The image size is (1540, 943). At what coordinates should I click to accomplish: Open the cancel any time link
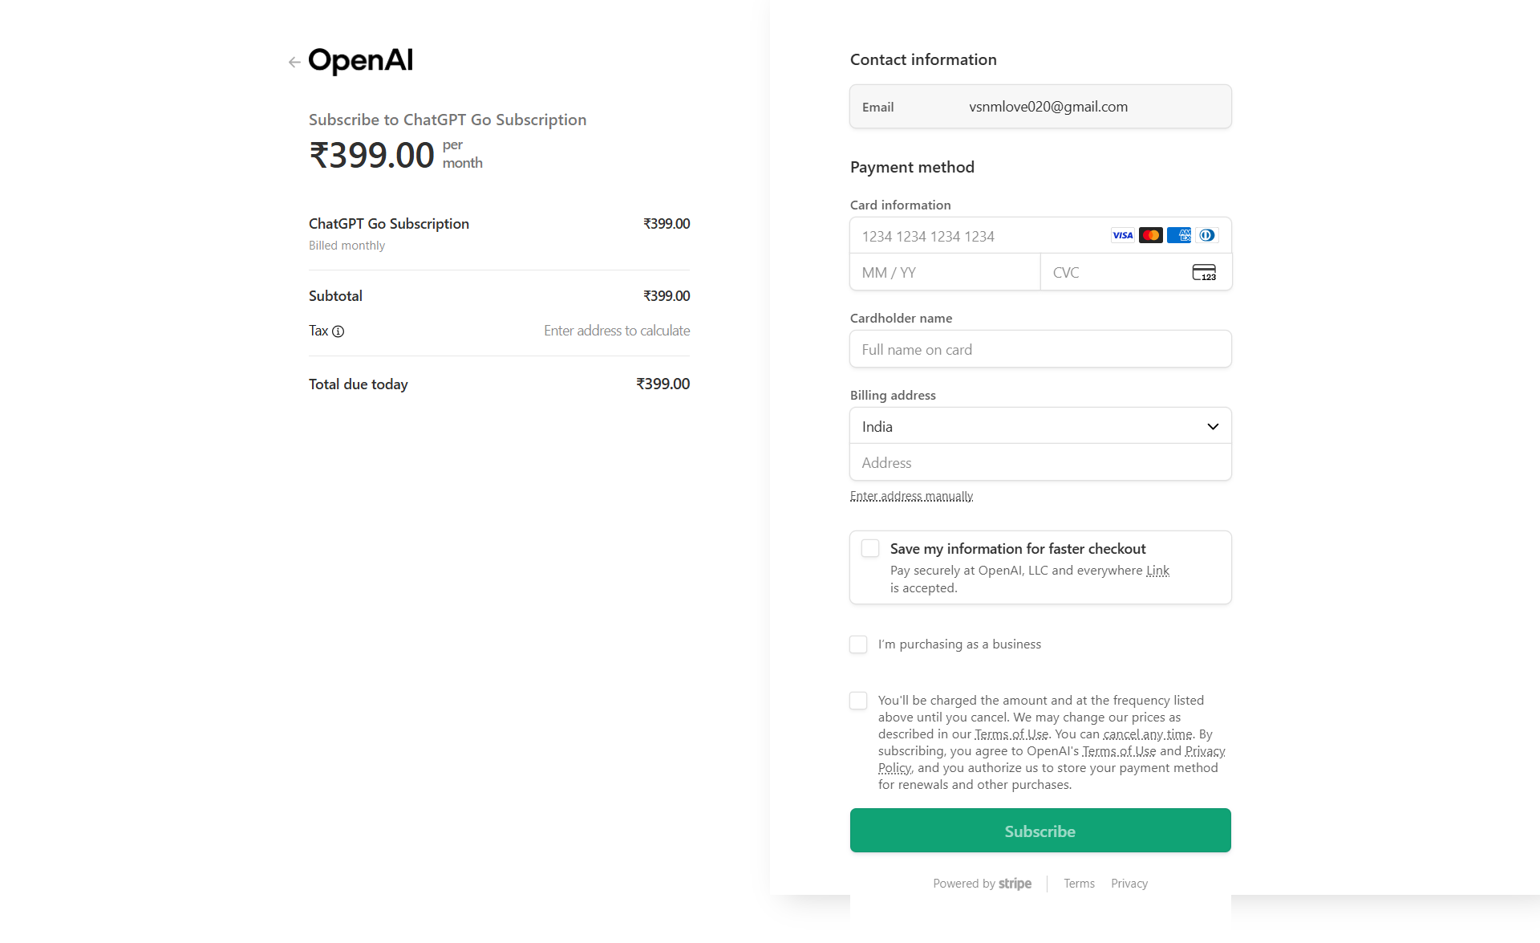click(1148, 734)
